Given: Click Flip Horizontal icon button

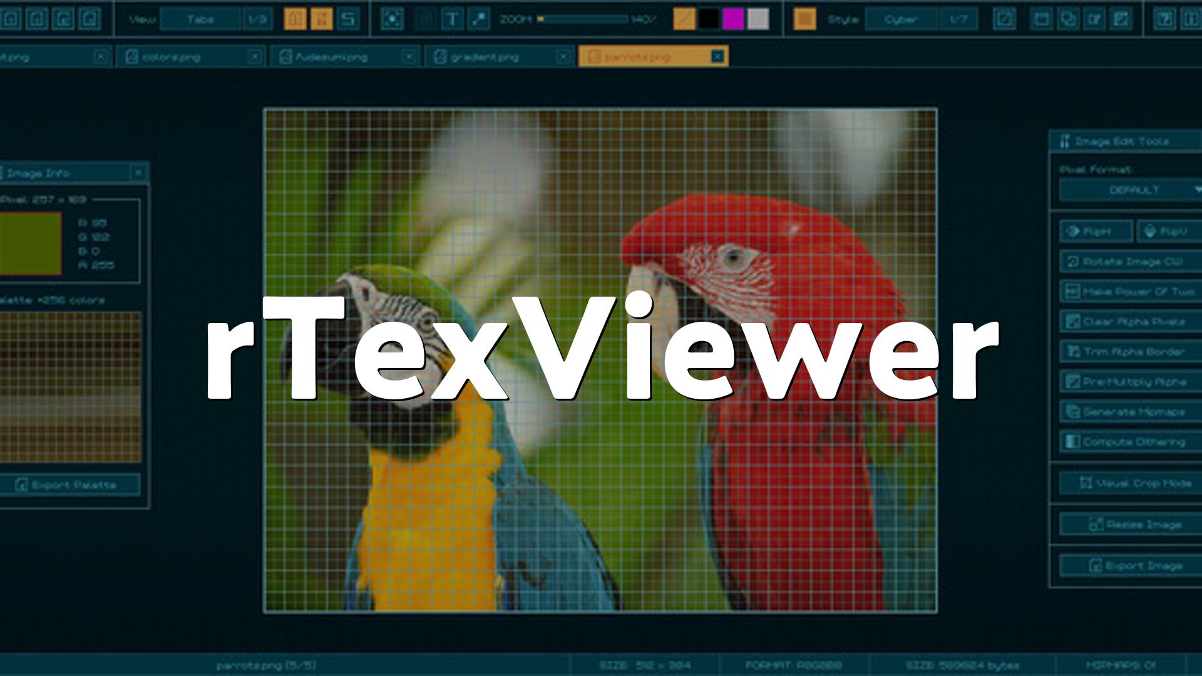Looking at the screenshot, I should (1096, 231).
